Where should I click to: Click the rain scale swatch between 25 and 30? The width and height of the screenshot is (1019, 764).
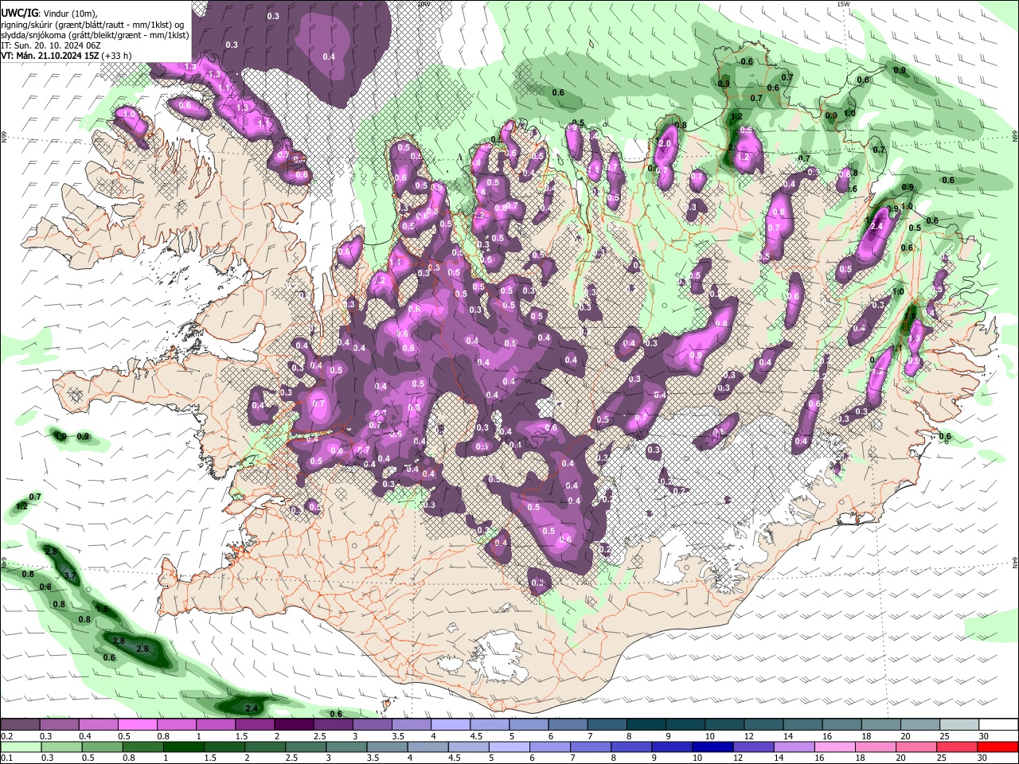pos(958,746)
